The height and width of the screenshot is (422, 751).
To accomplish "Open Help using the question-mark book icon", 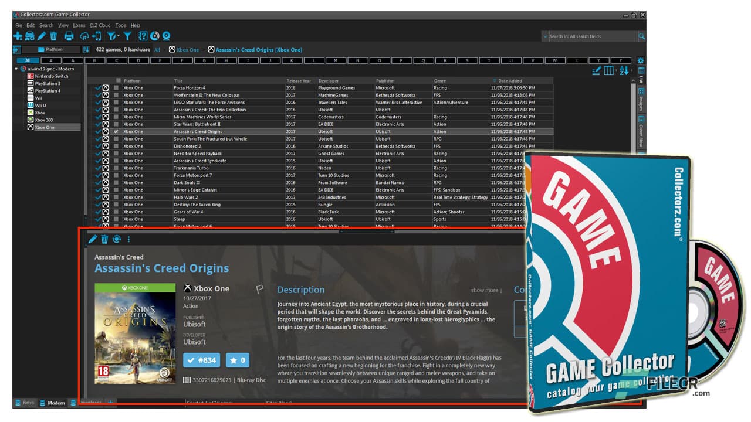I will pyautogui.click(x=143, y=36).
